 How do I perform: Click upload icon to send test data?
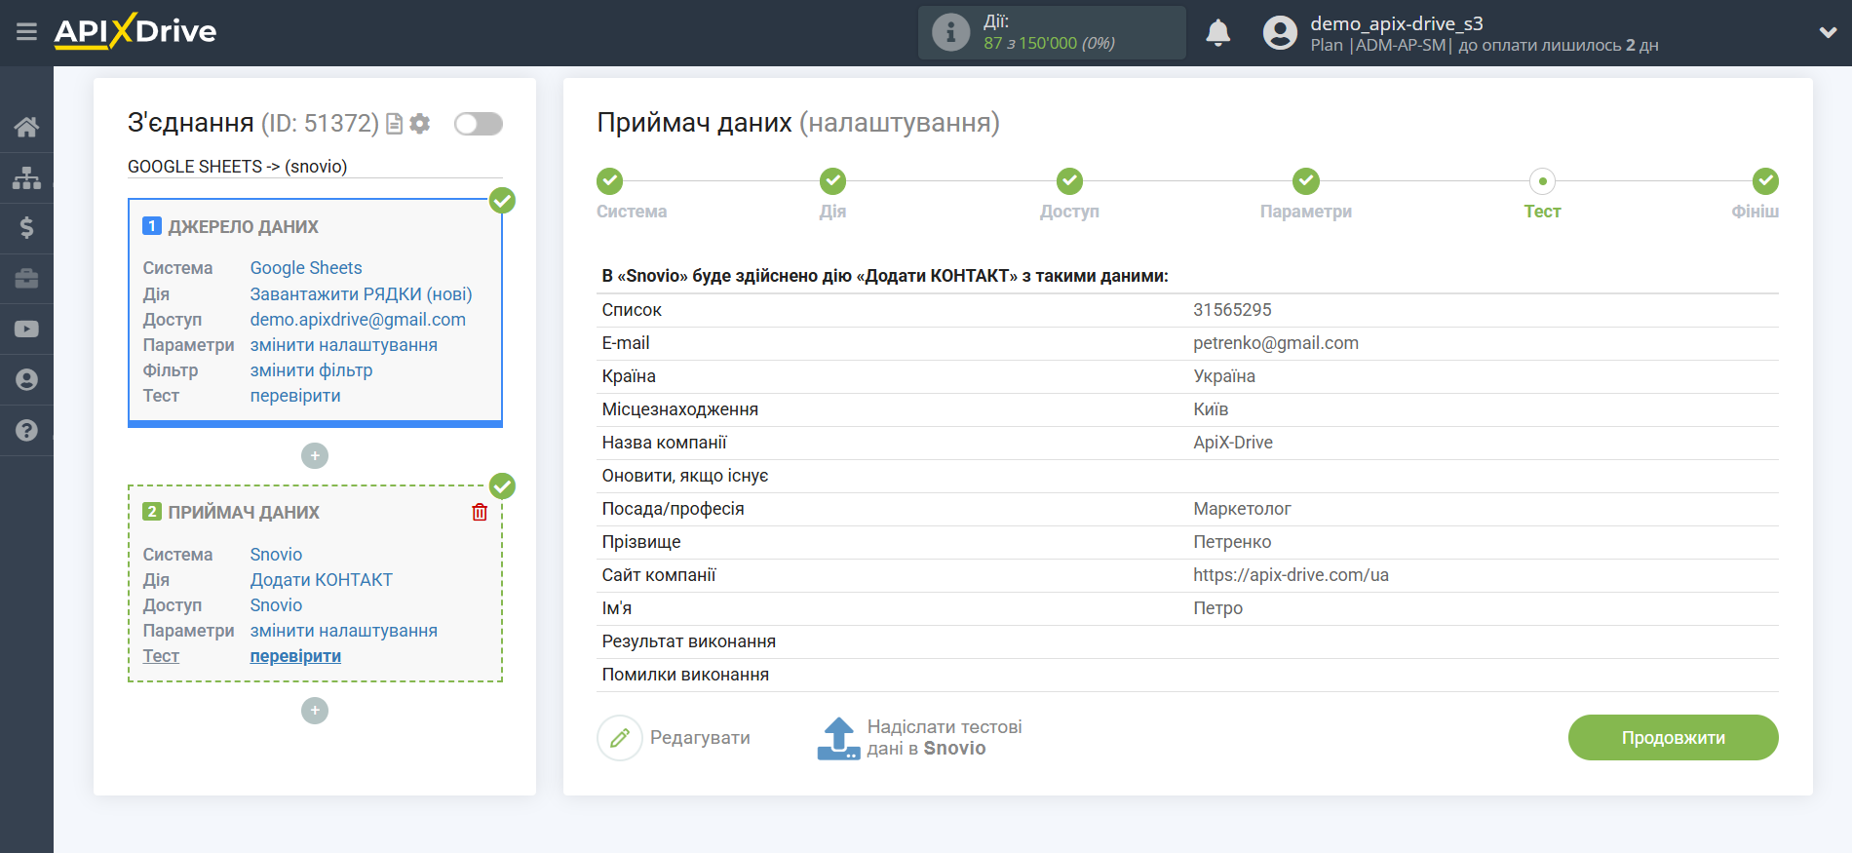838,738
